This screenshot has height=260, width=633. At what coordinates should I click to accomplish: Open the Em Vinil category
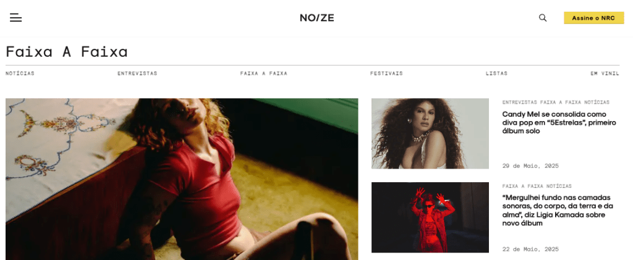[x=605, y=73]
